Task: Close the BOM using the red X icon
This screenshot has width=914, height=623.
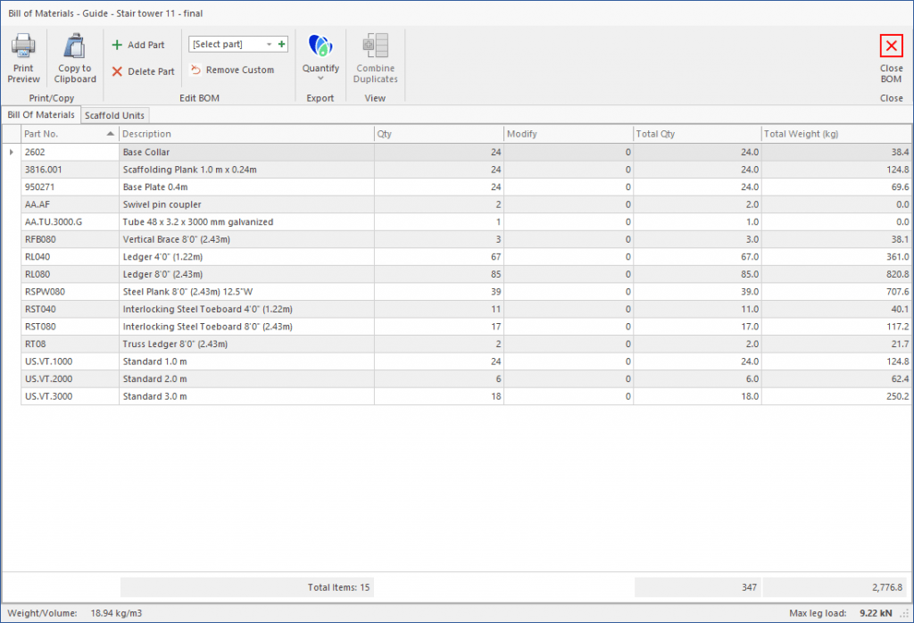Action: point(890,45)
